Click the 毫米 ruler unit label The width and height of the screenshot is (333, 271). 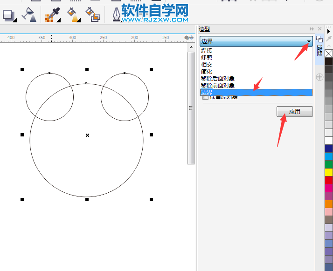189,38
